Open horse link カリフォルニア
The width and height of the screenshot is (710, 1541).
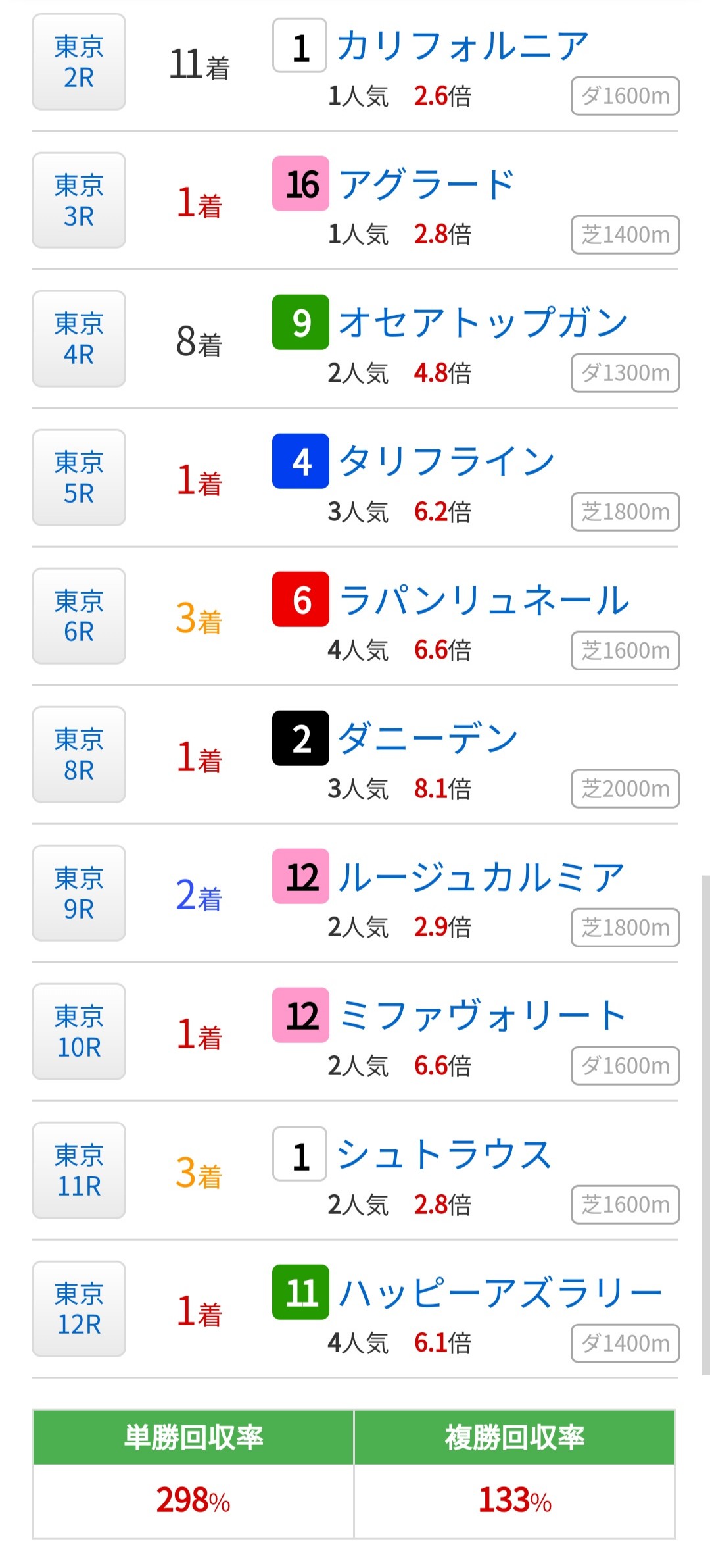[462, 46]
